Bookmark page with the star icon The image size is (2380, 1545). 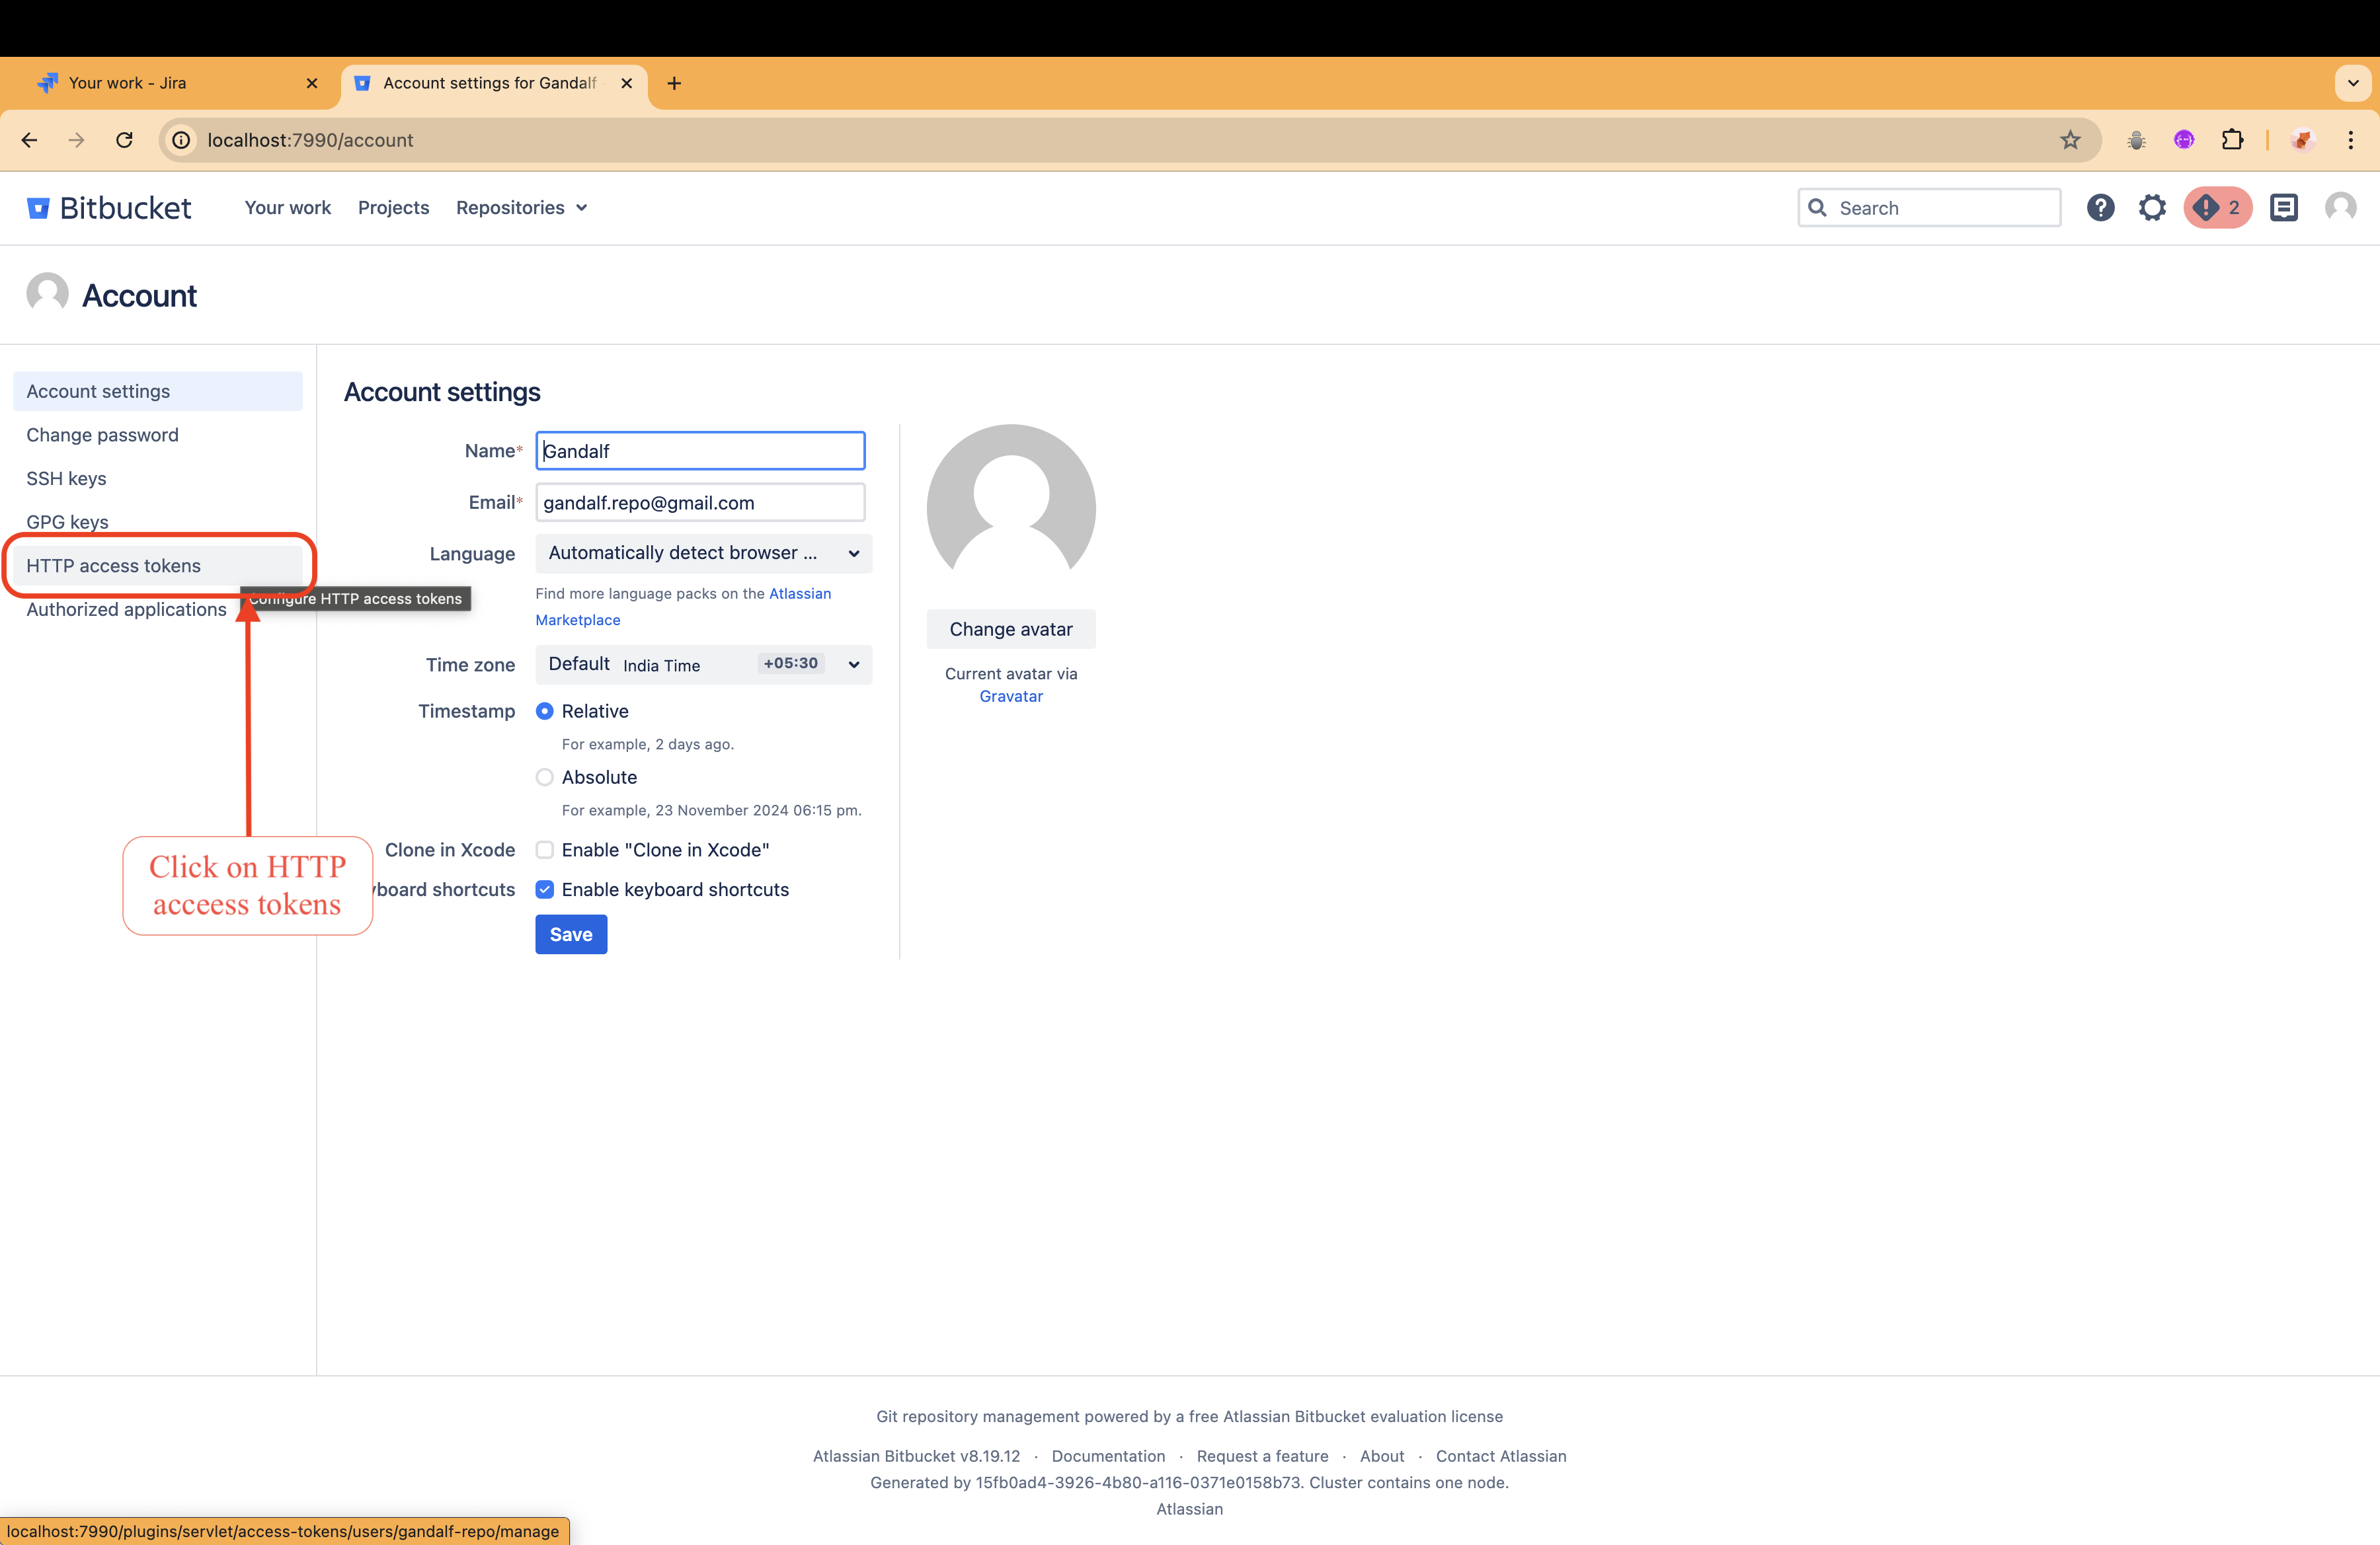click(2070, 140)
